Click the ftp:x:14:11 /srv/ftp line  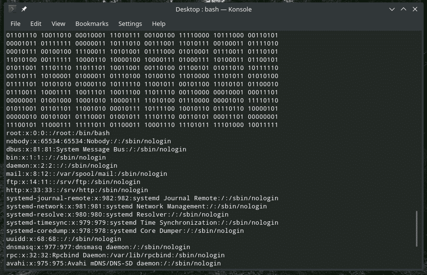(73, 182)
